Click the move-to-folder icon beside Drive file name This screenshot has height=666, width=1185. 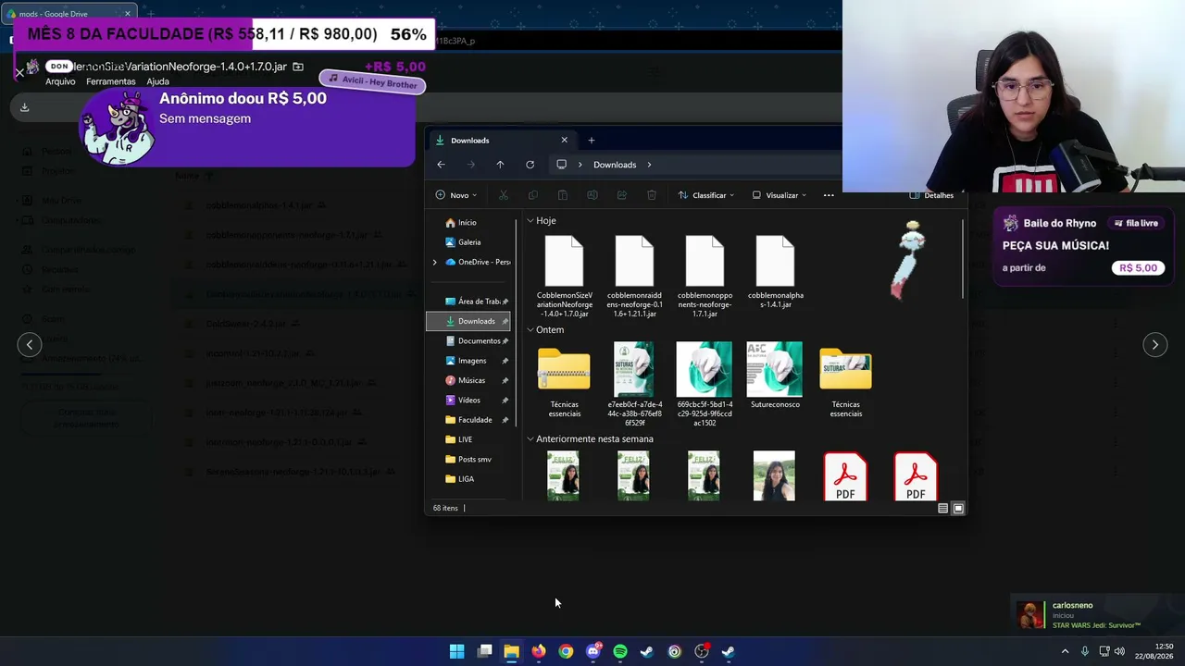coord(298,67)
